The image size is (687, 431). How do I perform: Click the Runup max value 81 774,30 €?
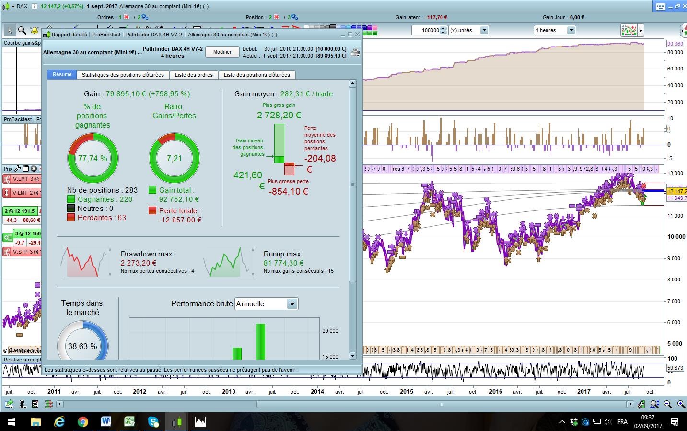coord(283,263)
